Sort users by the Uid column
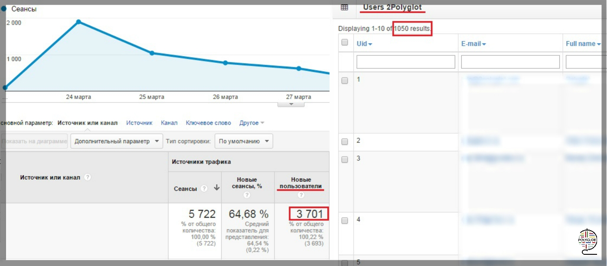This screenshot has width=607, height=266. [x=364, y=44]
